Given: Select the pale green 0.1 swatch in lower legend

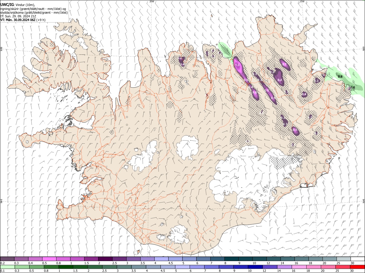Looking at the screenshot, I should [x=7, y=267].
